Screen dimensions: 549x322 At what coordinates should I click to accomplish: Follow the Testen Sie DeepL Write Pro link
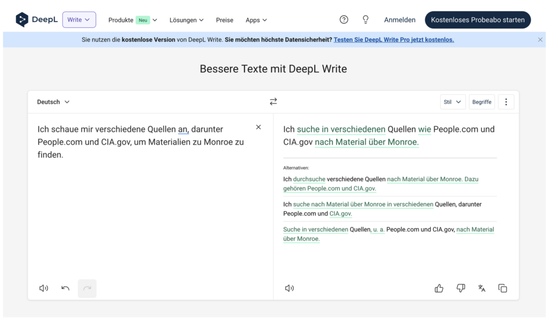(x=394, y=40)
